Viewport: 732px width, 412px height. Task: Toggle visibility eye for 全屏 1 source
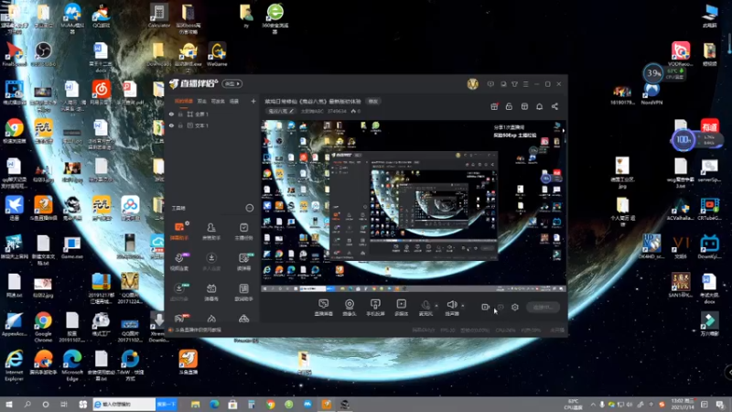171,114
